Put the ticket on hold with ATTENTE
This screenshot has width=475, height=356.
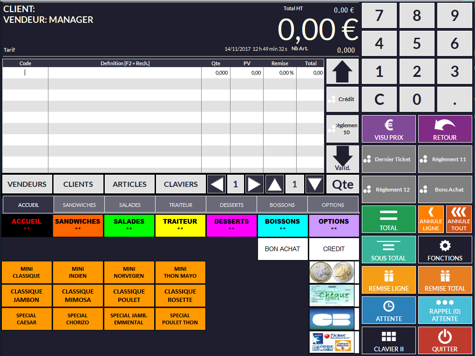click(389, 310)
